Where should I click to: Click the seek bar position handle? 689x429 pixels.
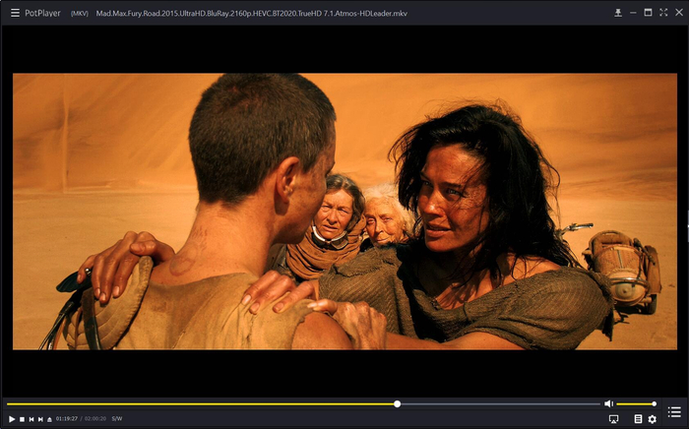click(398, 404)
